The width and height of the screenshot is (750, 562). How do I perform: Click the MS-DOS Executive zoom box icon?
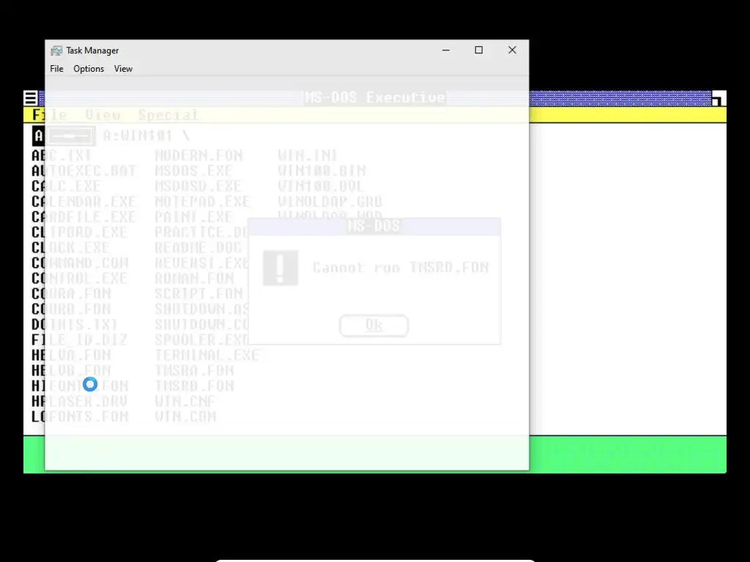point(719,98)
